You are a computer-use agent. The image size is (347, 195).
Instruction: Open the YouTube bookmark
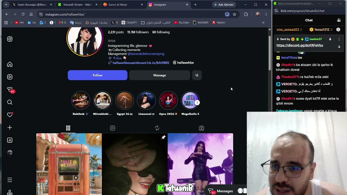[181, 22]
